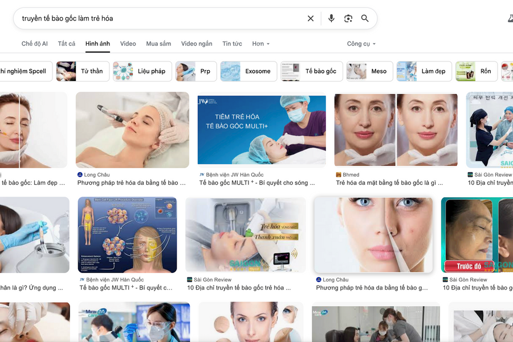Open the Chế độ AI tab
Image resolution: width=513 pixels, height=342 pixels.
35,44
